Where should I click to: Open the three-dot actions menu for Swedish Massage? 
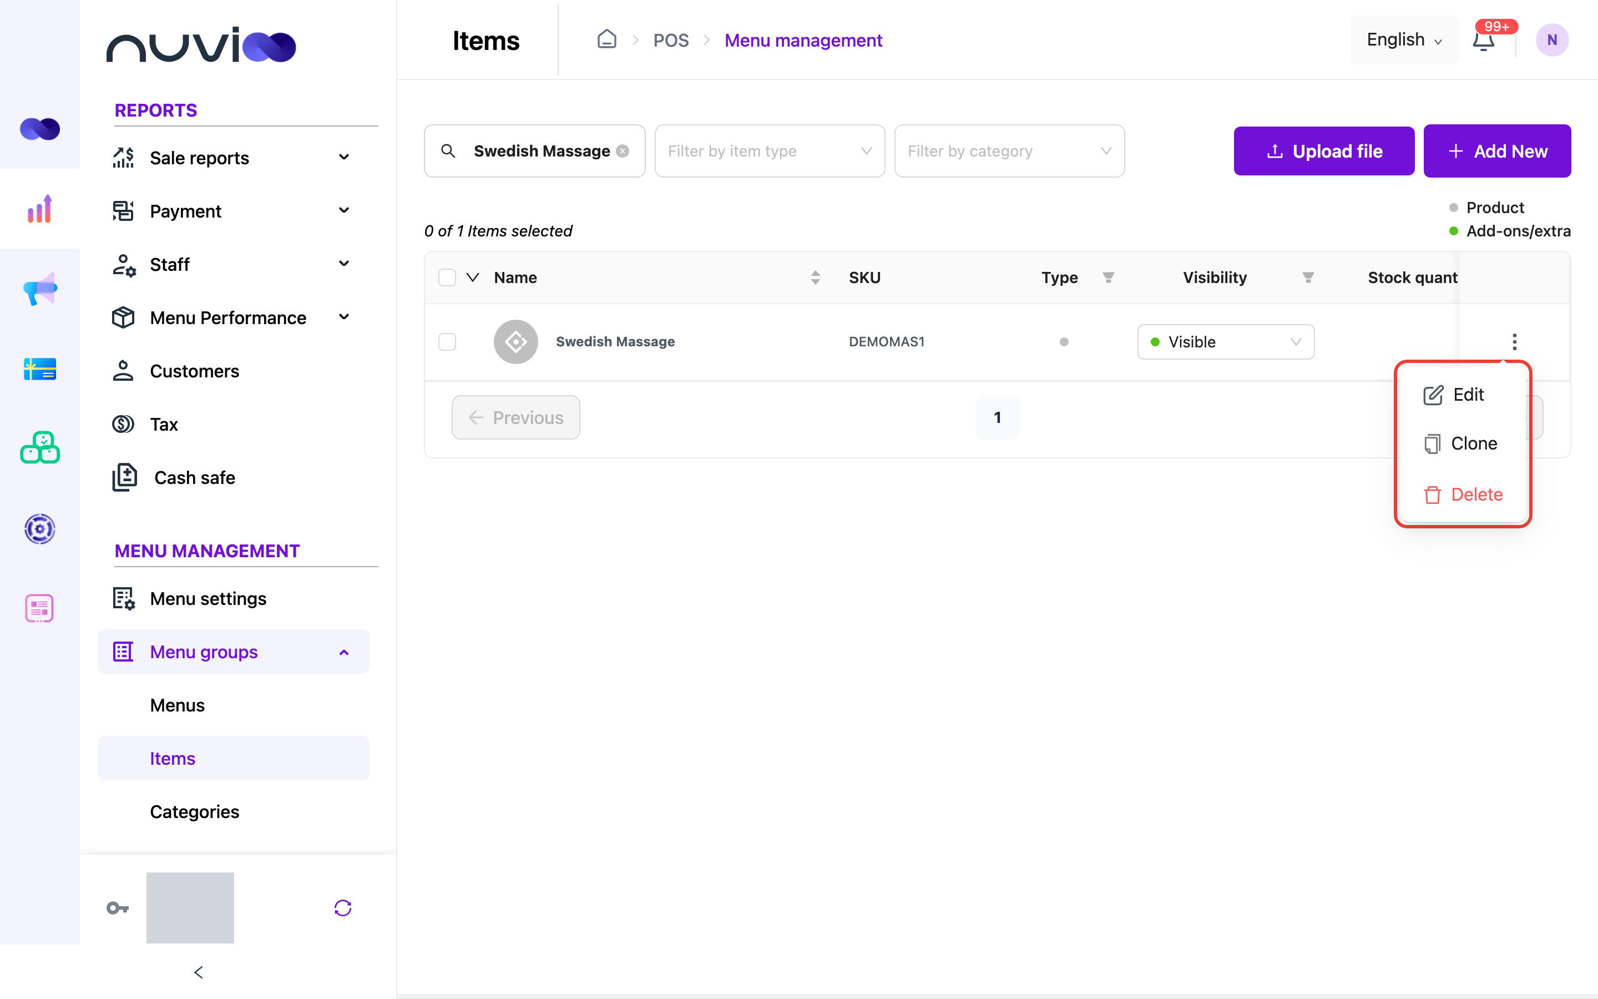1514,341
